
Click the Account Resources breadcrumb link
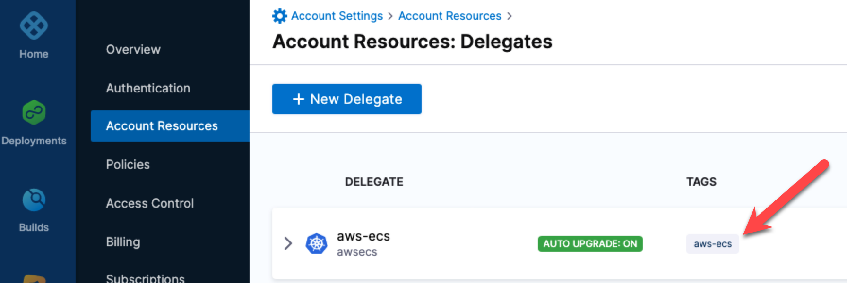coord(449,16)
